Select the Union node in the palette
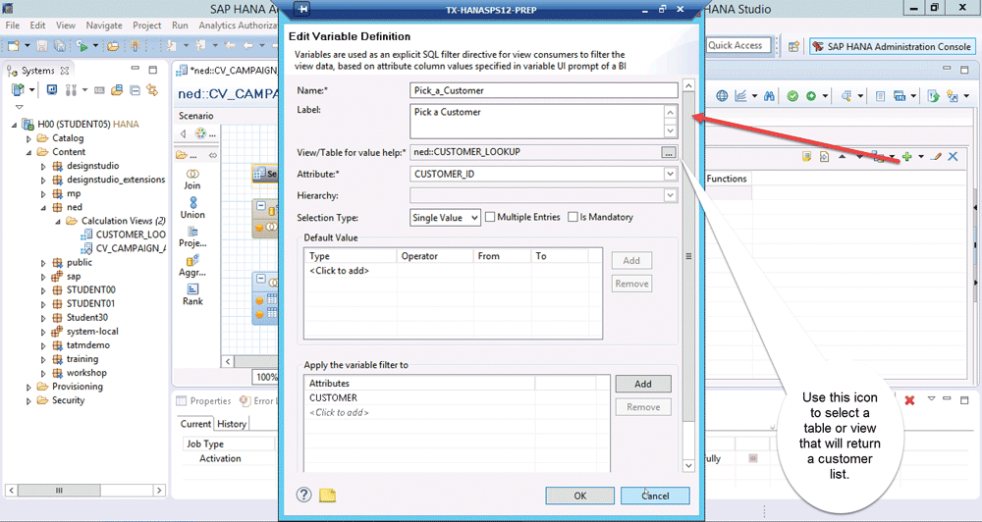This screenshot has width=982, height=522. [192, 208]
